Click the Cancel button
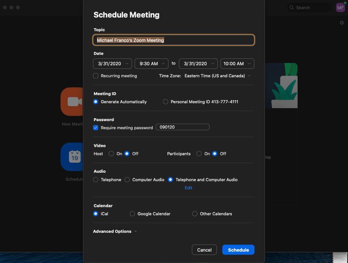Image resolution: width=348 pixels, height=263 pixels. (x=204, y=250)
